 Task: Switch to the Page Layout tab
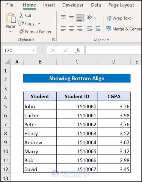pos(121,5)
